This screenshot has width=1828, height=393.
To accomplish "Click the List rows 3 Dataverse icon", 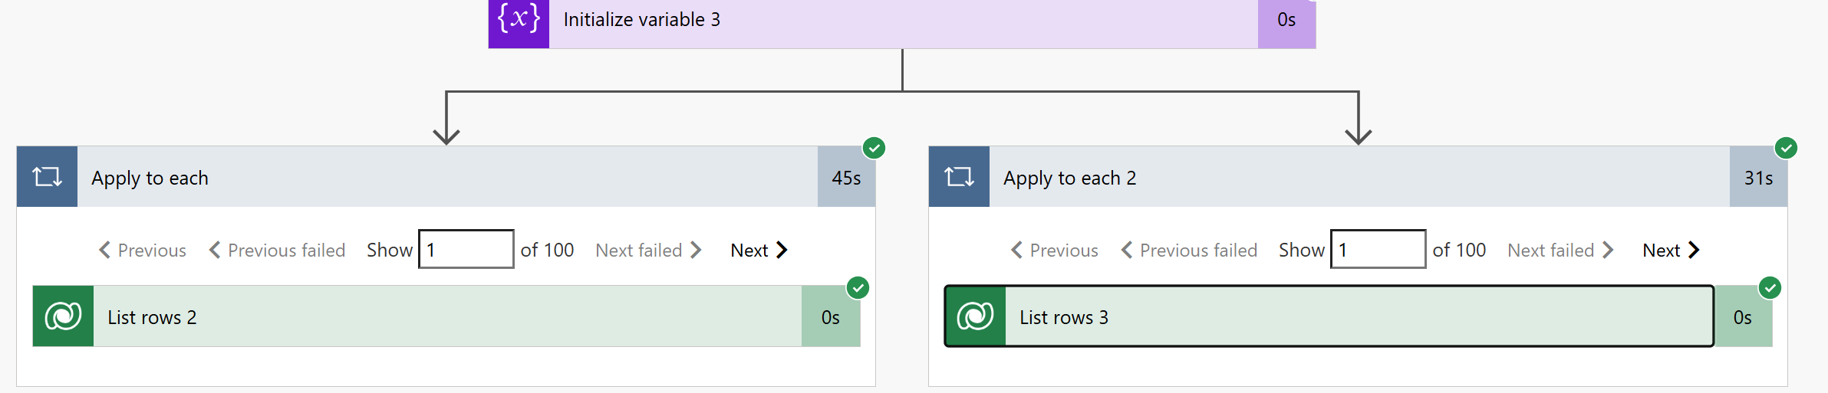I will [x=975, y=316].
